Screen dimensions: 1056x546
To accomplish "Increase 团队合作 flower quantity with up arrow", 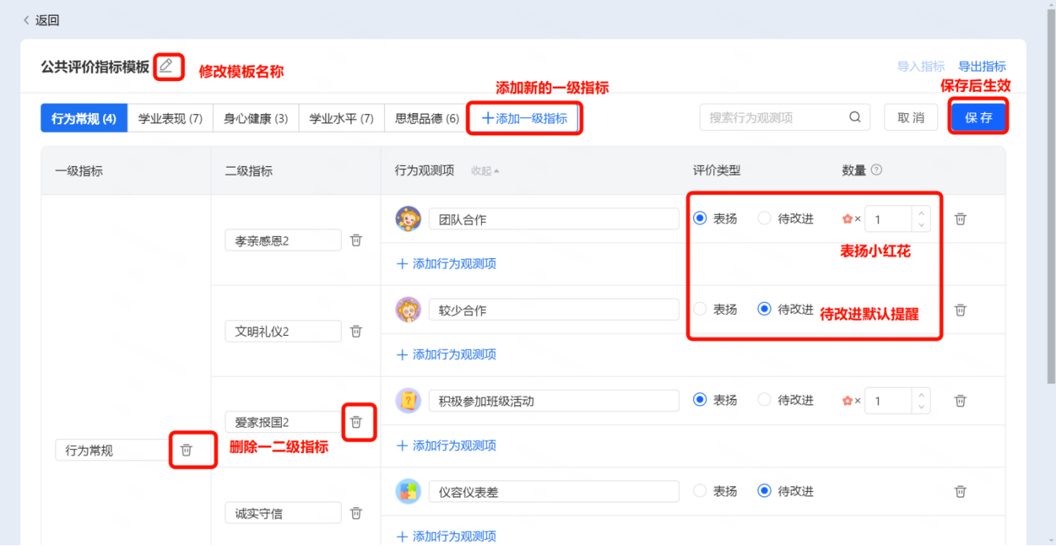I will [x=921, y=213].
